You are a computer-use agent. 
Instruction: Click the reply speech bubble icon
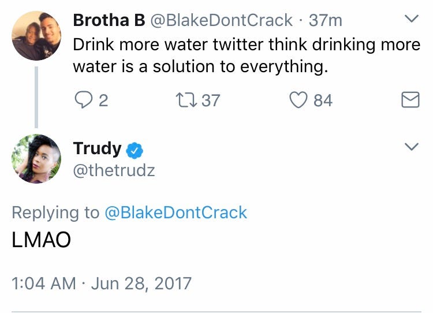coord(83,100)
